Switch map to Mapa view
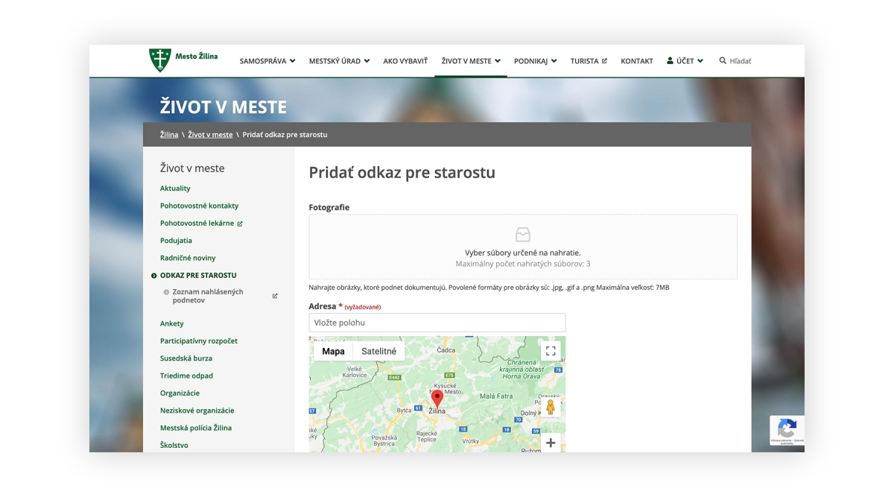 tap(333, 351)
